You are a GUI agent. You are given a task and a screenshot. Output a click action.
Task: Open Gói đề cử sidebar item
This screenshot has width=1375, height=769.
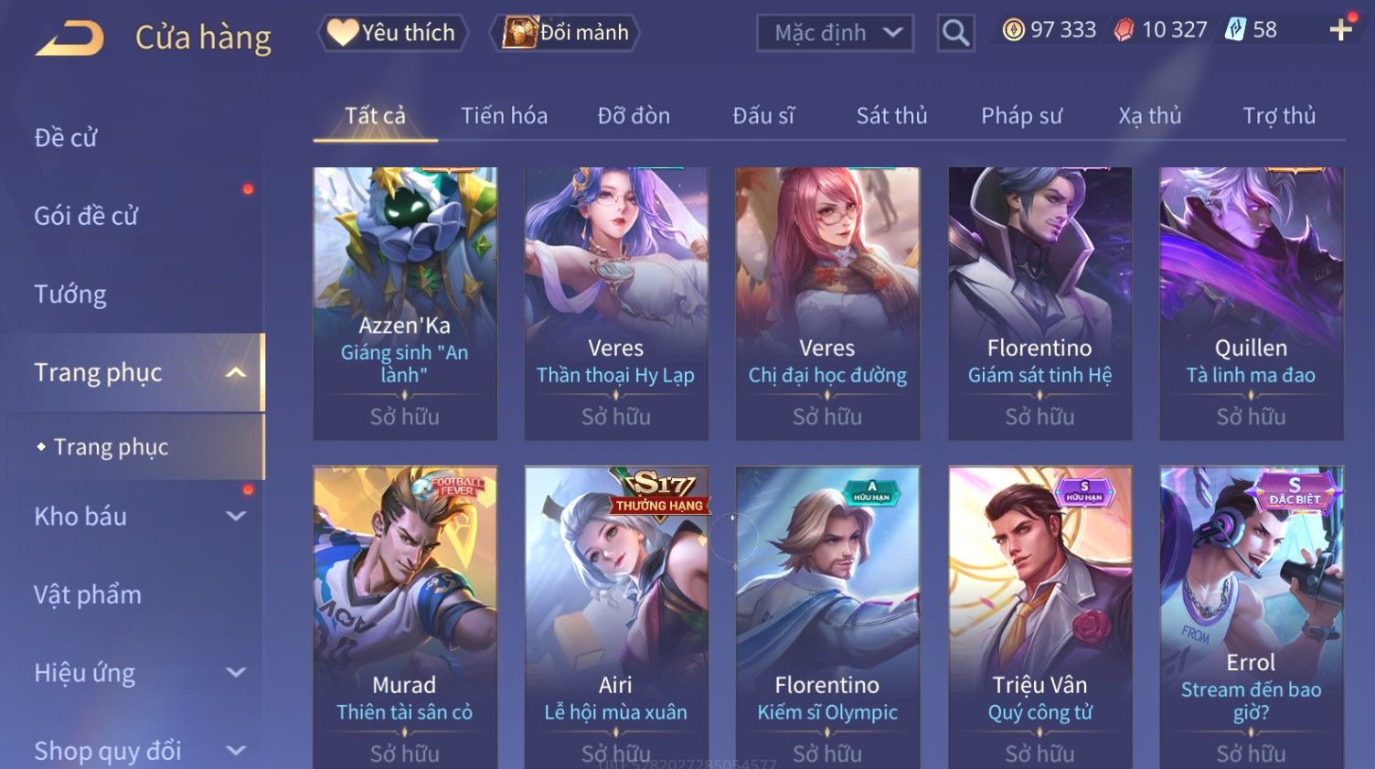tap(86, 216)
